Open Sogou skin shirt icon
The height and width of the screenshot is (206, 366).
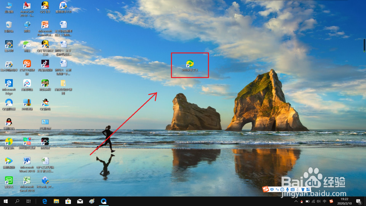click(x=303, y=190)
